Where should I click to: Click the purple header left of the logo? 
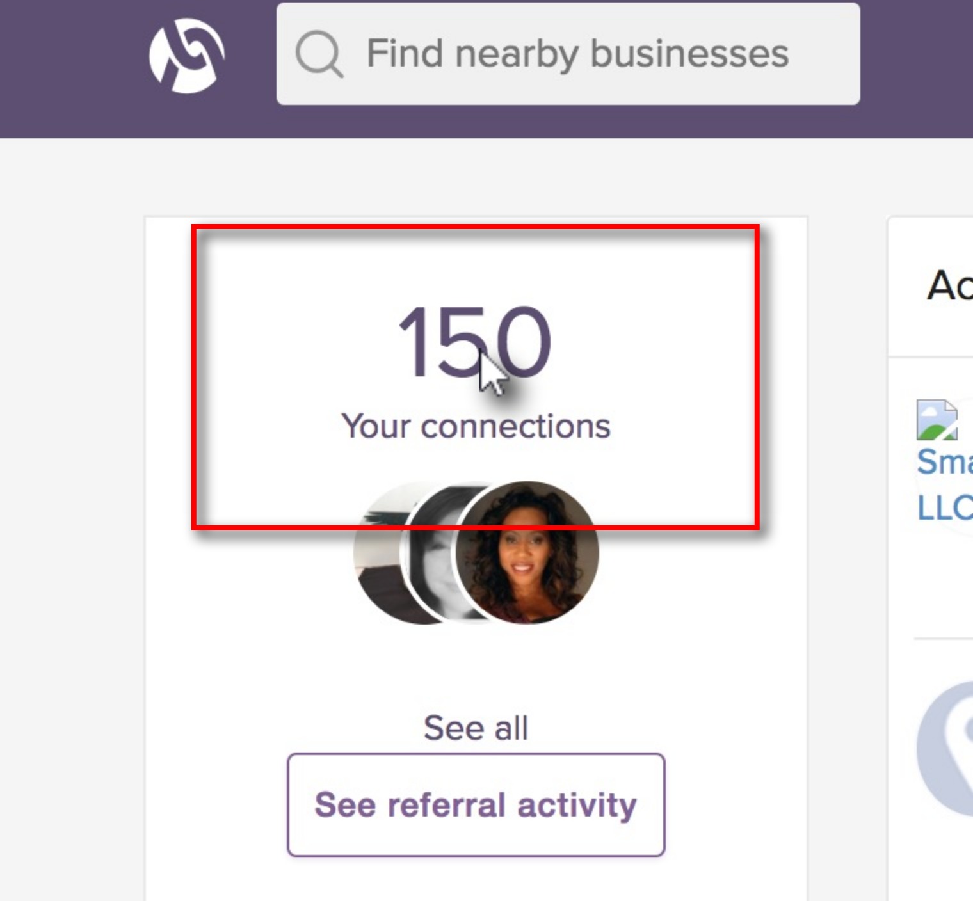point(70,68)
